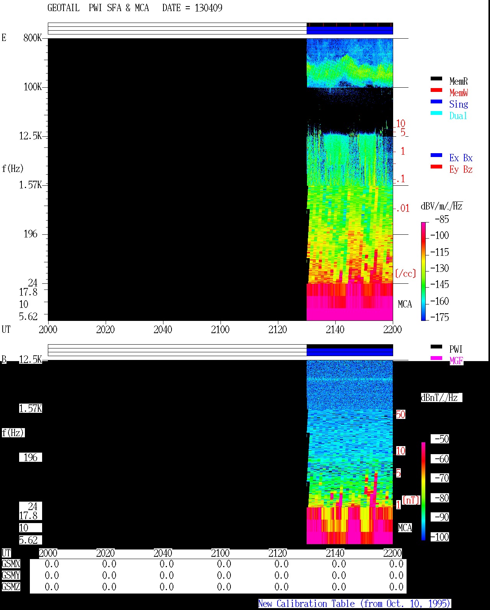Click the dBV/m/√Hz electric field color scale bar

pos(423,271)
